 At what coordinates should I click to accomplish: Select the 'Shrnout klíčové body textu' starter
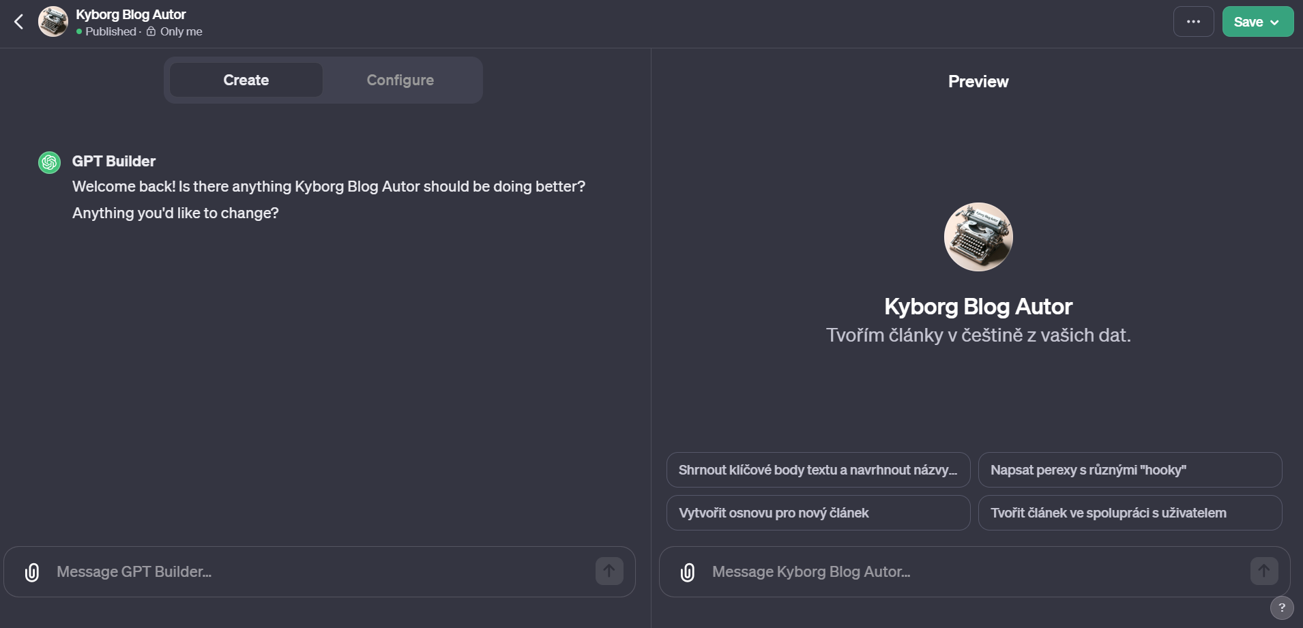pos(818,470)
